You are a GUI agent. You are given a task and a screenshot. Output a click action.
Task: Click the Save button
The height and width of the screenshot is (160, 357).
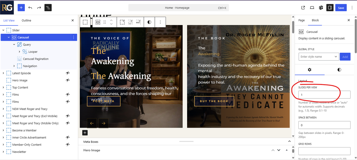(341, 8)
